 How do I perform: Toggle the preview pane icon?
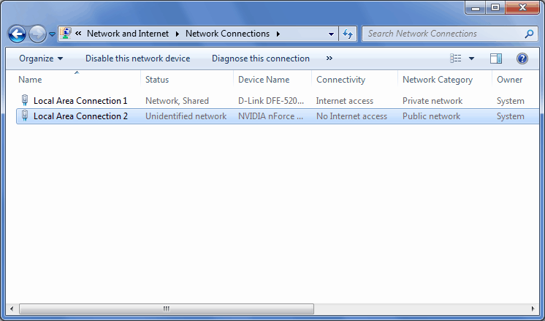tap(496, 58)
